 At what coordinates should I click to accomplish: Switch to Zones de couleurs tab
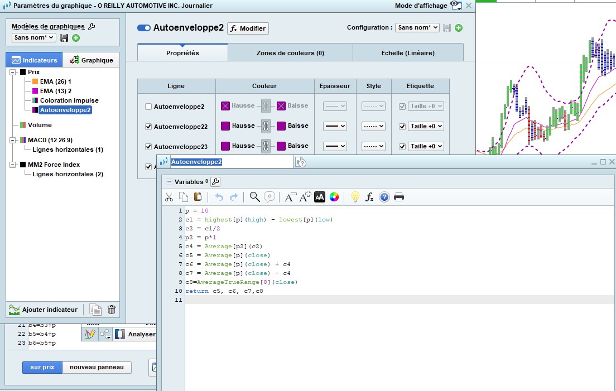[290, 53]
